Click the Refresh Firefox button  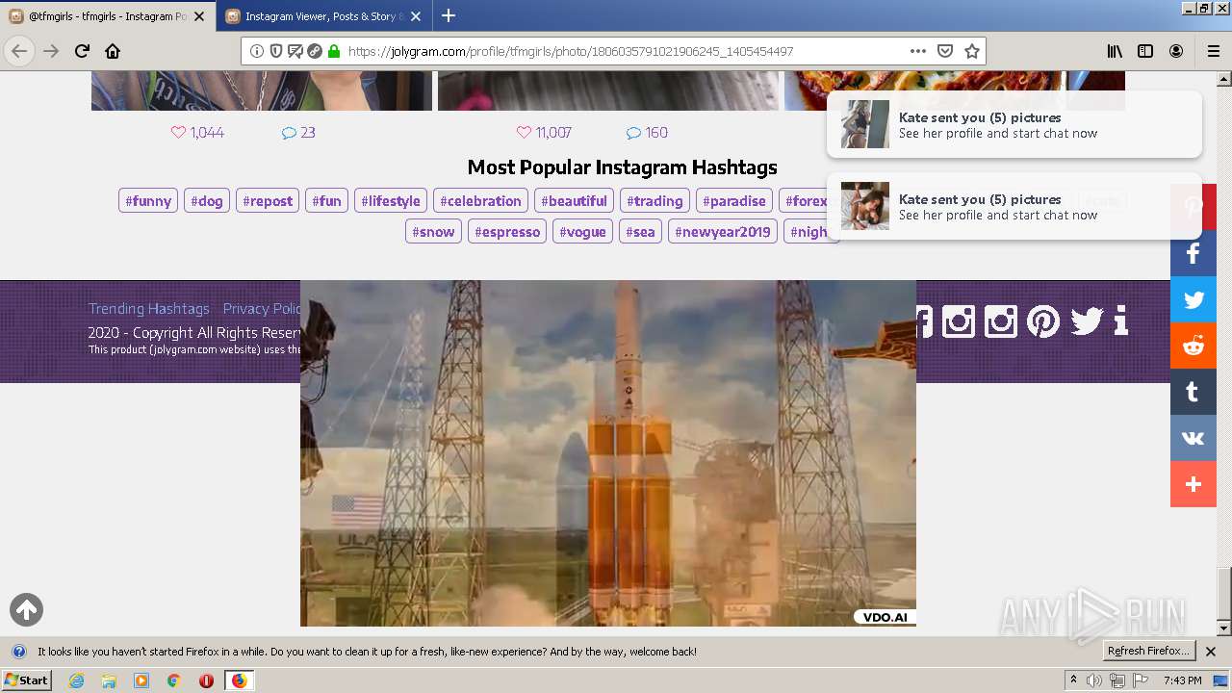click(x=1148, y=652)
